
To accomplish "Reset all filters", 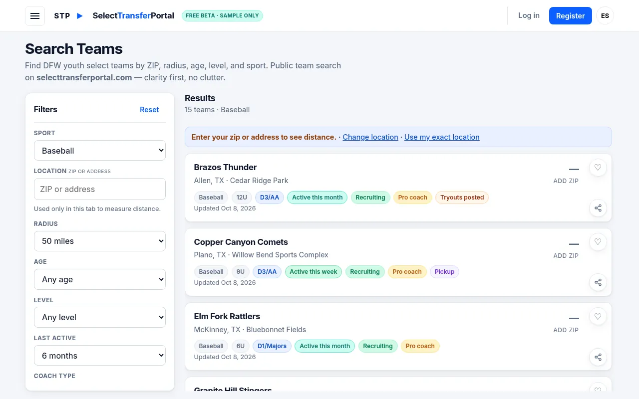I will pos(149,110).
